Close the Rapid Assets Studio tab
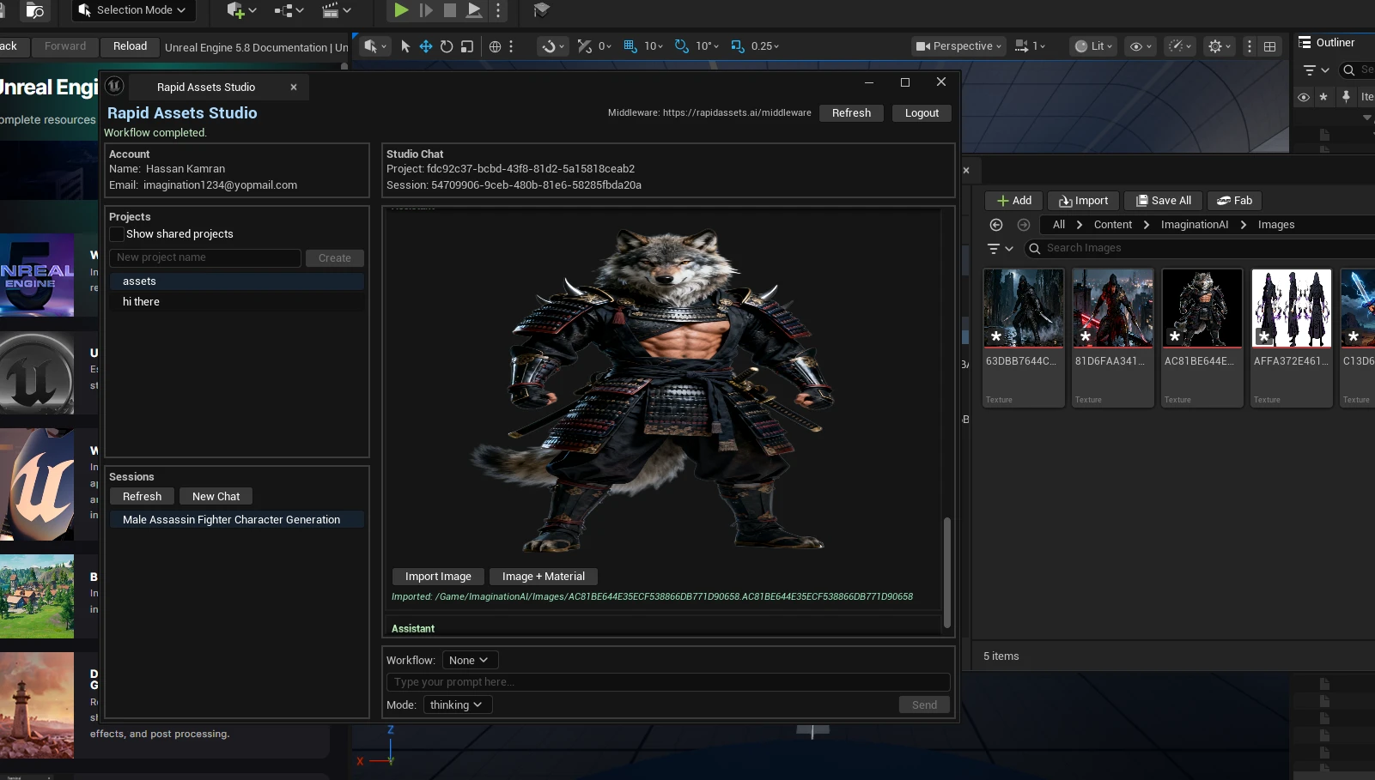 point(294,88)
